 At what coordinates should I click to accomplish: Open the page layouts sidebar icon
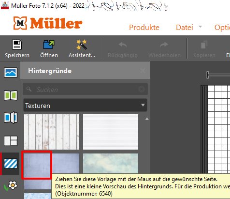(11, 141)
